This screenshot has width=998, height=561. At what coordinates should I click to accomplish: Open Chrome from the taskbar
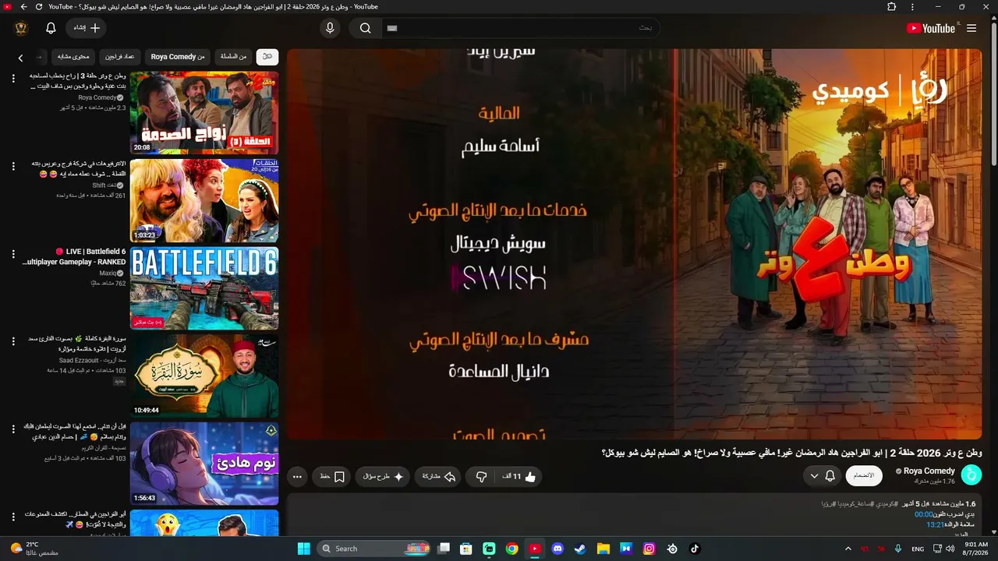coord(511,549)
